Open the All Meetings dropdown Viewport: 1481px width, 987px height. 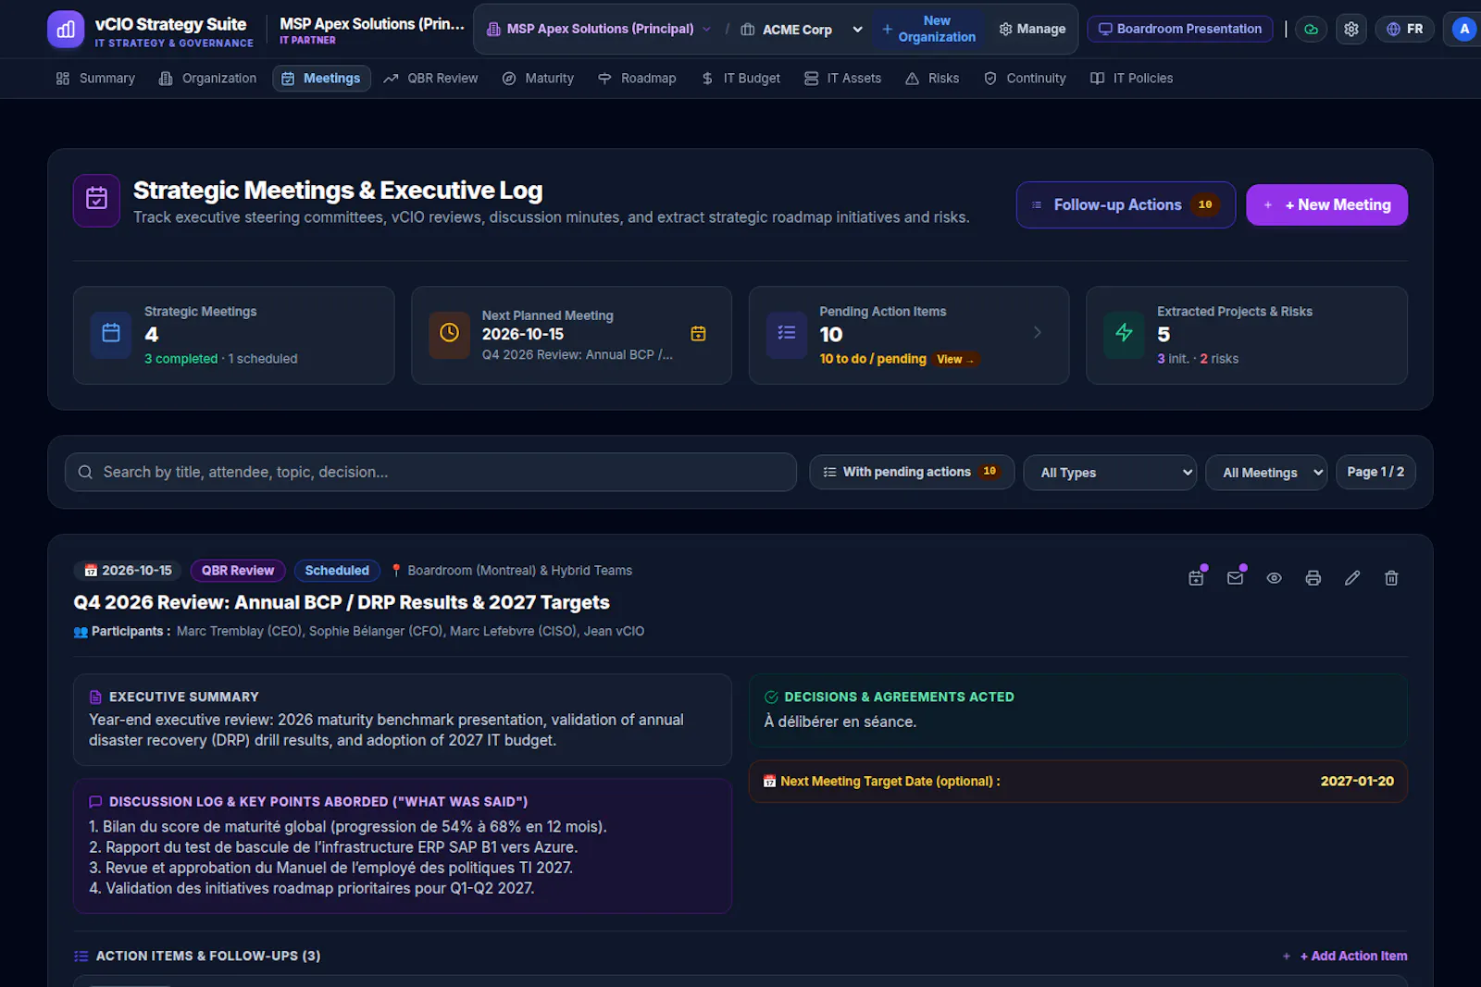(x=1266, y=473)
